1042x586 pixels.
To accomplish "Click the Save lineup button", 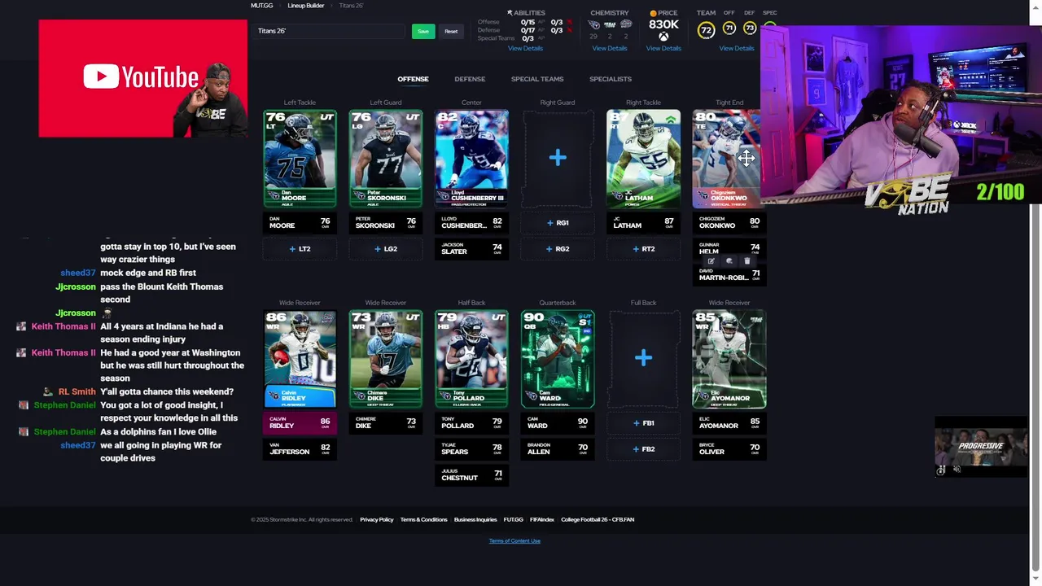I will pos(422,31).
